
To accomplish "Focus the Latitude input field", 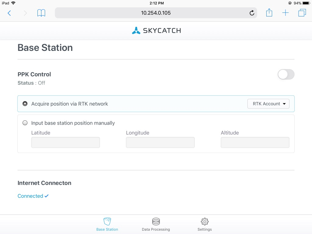I will pos(66,143).
